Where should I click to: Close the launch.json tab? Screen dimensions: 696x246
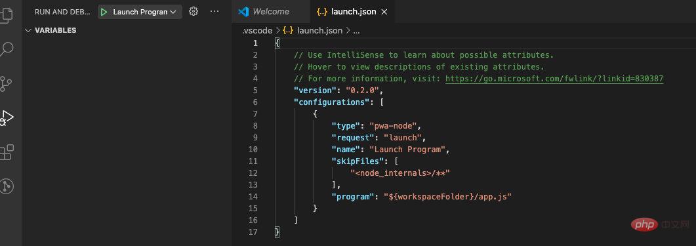(384, 12)
